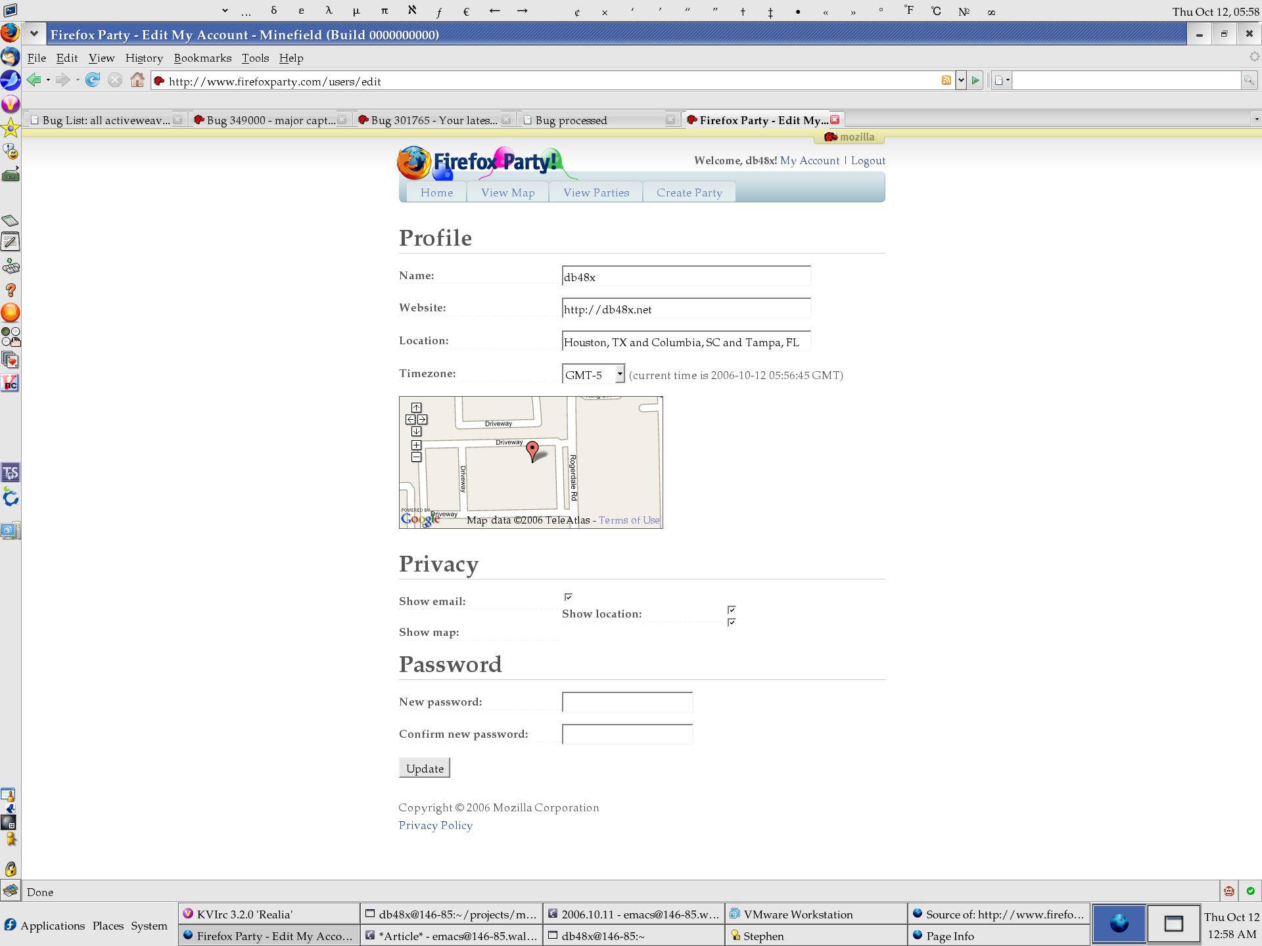Image resolution: width=1262 pixels, height=946 pixels.
Task: Click the Update button
Action: coord(425,768)
